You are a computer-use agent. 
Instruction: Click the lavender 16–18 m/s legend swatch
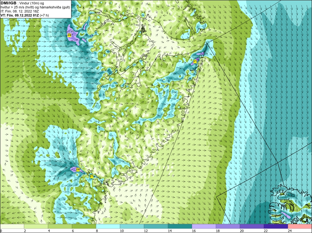tap(204, 226)
